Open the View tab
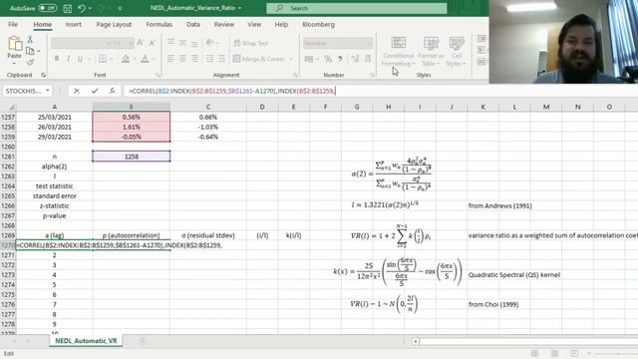This screenshot has height=359, width=638. pyautogui.click(x=254, y=24)
